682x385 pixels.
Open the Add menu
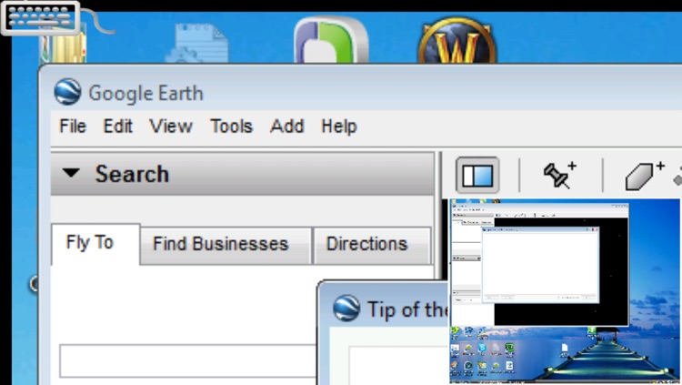click(287, 127)
